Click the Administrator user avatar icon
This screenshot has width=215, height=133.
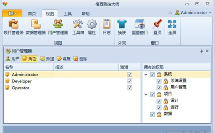click(x=177, y=13)
